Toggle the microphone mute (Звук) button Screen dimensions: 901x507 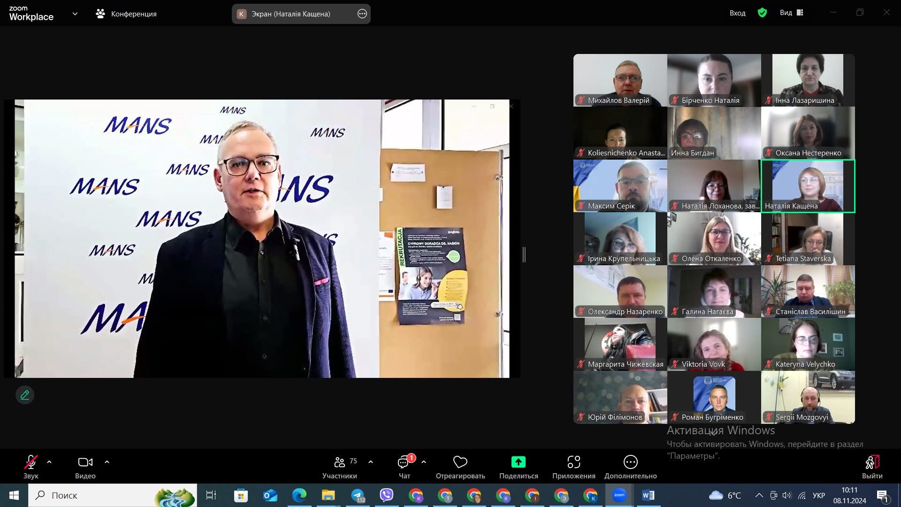31,462
